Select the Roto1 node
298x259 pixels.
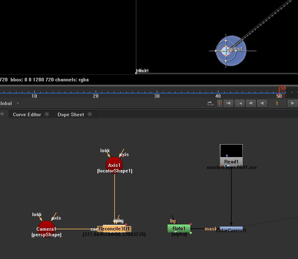[x=179, y=228]
